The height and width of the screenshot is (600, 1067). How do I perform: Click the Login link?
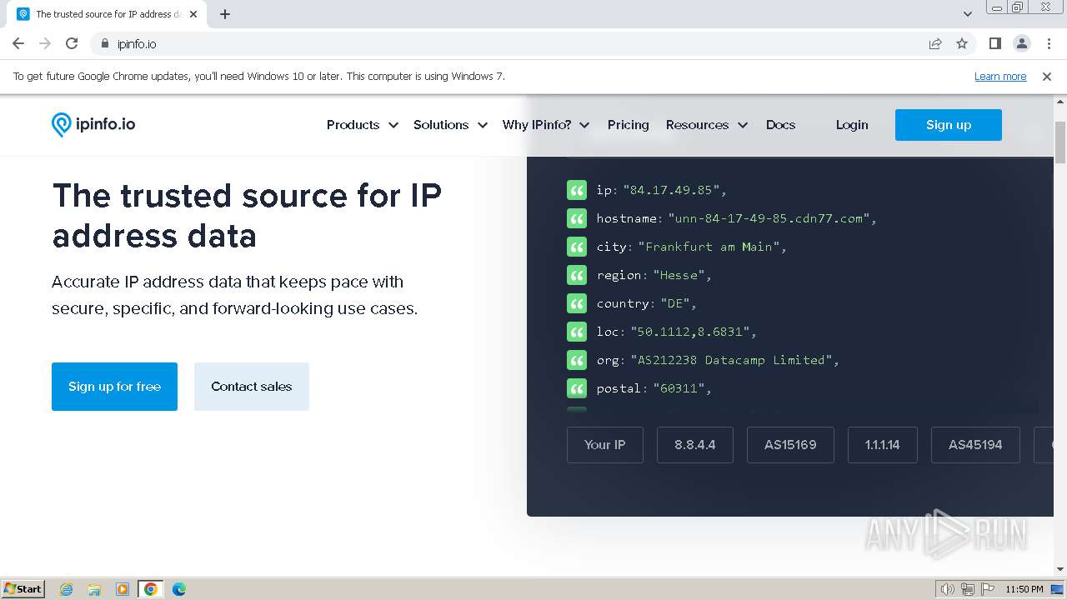[x=852, y=125]
